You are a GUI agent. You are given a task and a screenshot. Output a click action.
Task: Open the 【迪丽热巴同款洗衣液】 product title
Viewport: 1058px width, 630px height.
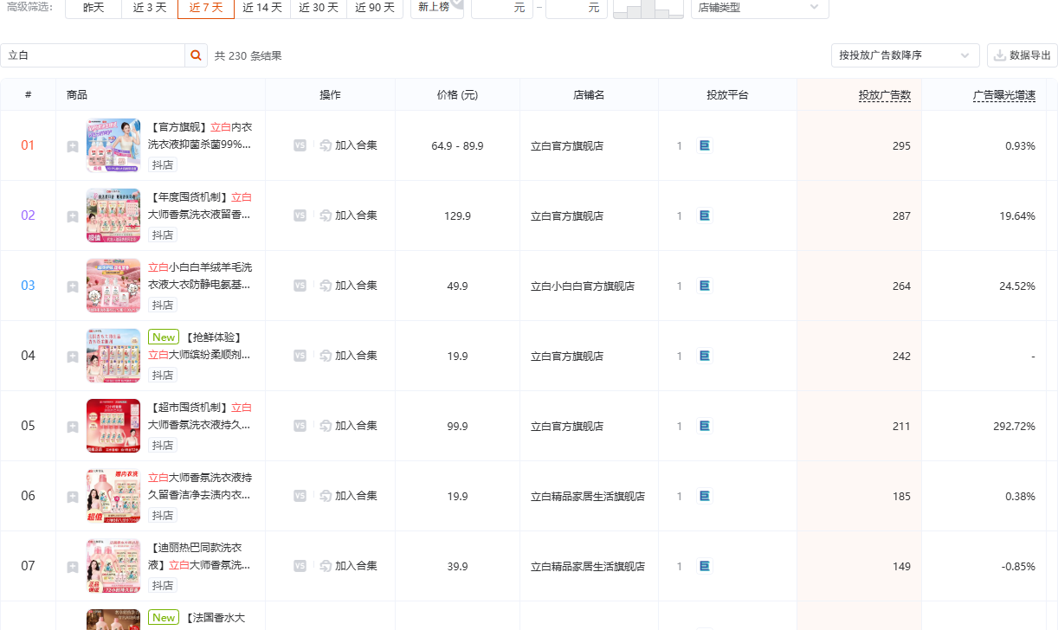click(x=200, y=556)
